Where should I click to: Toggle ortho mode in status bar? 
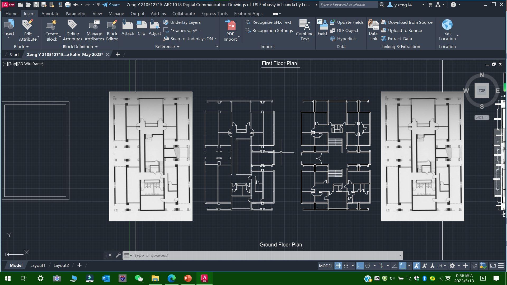coord(360,266)
